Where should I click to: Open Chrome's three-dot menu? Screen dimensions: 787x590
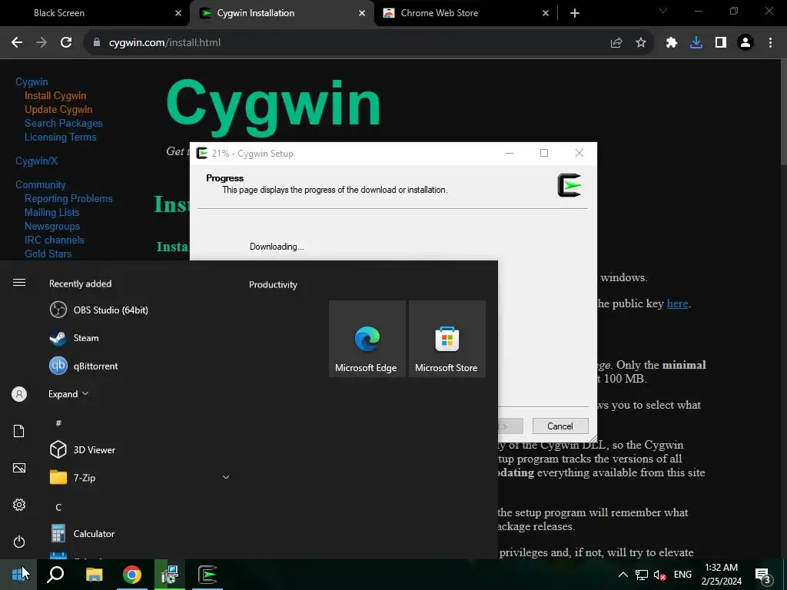click(770, 43)
